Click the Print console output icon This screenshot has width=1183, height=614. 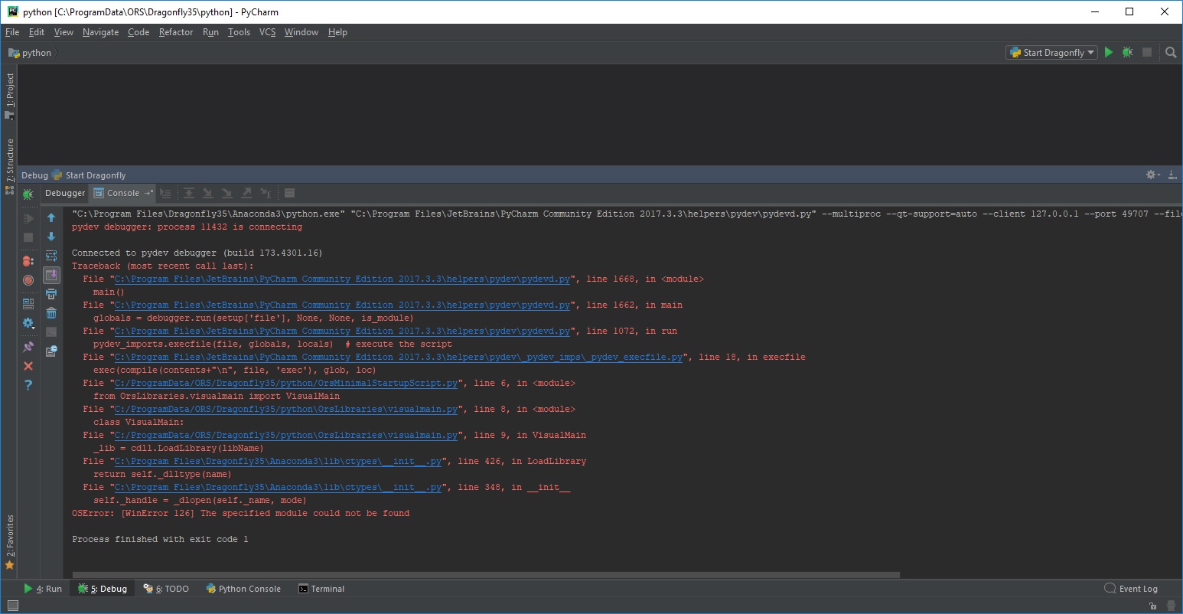pos(51,294)
